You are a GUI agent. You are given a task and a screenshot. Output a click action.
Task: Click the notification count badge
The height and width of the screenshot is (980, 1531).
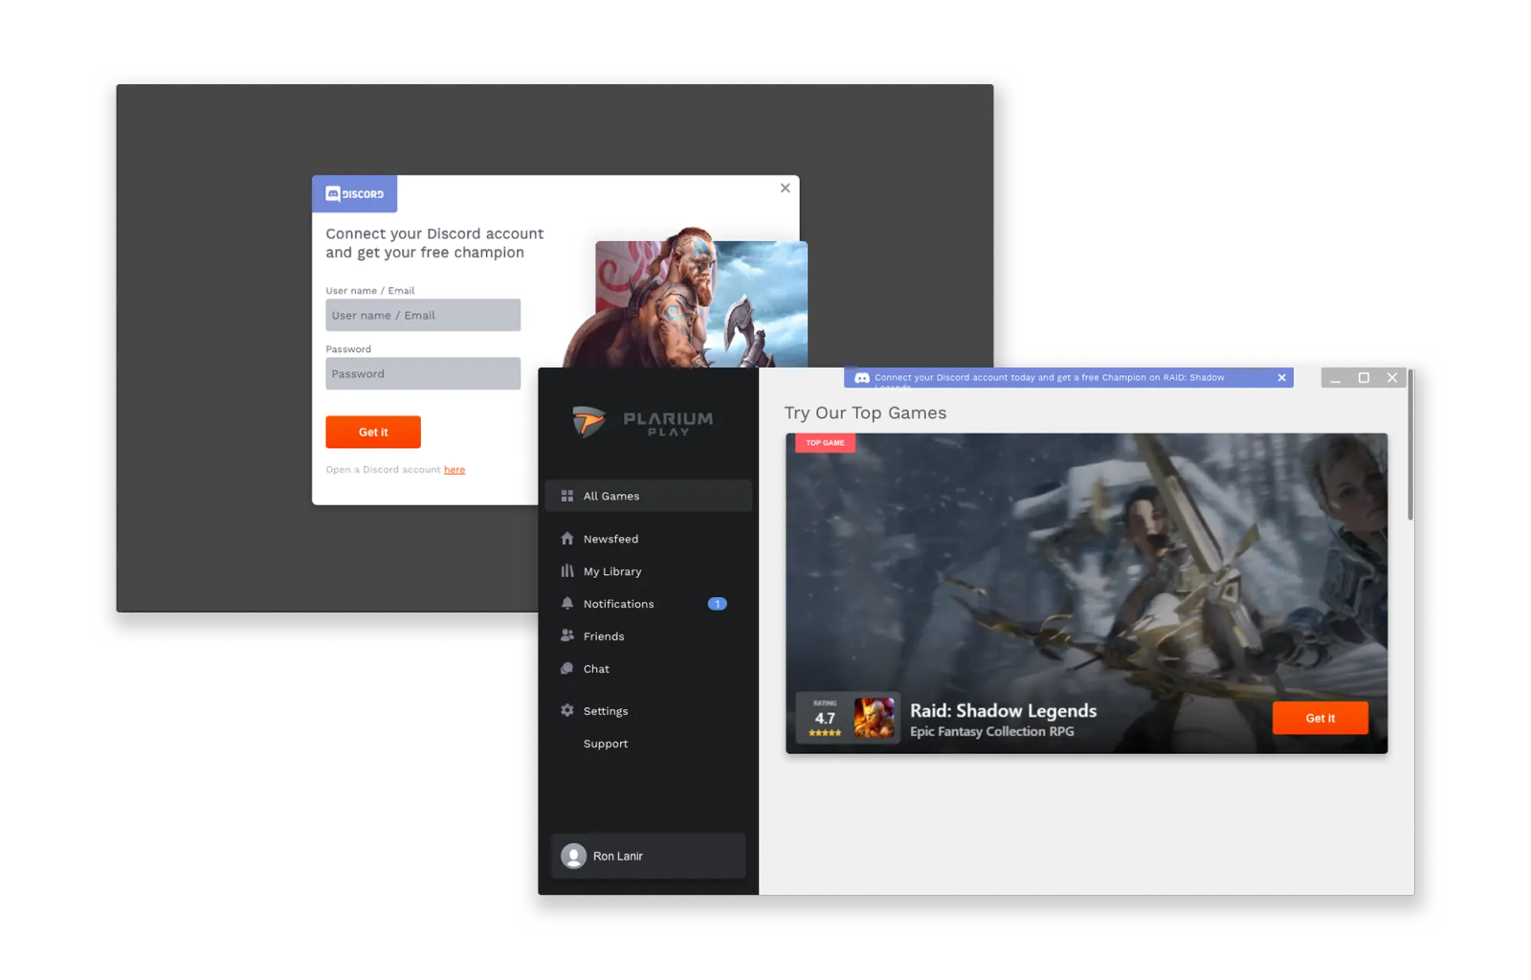tap(718, 604)
